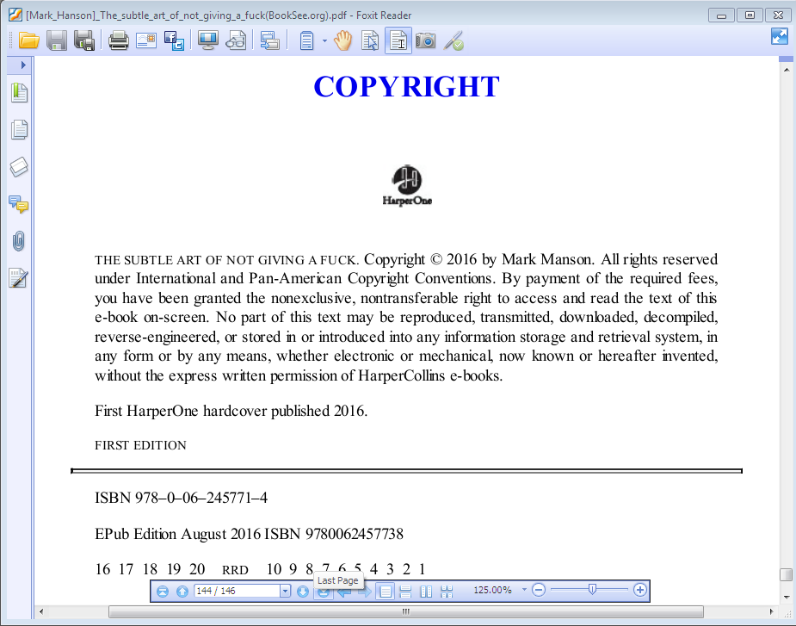The width and height of the screenshot is (796, 626).
Task: Click the Save As icon
Action: (x=84, y=40)
